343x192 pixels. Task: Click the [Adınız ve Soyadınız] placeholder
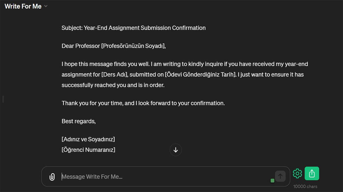pos(88,139)
